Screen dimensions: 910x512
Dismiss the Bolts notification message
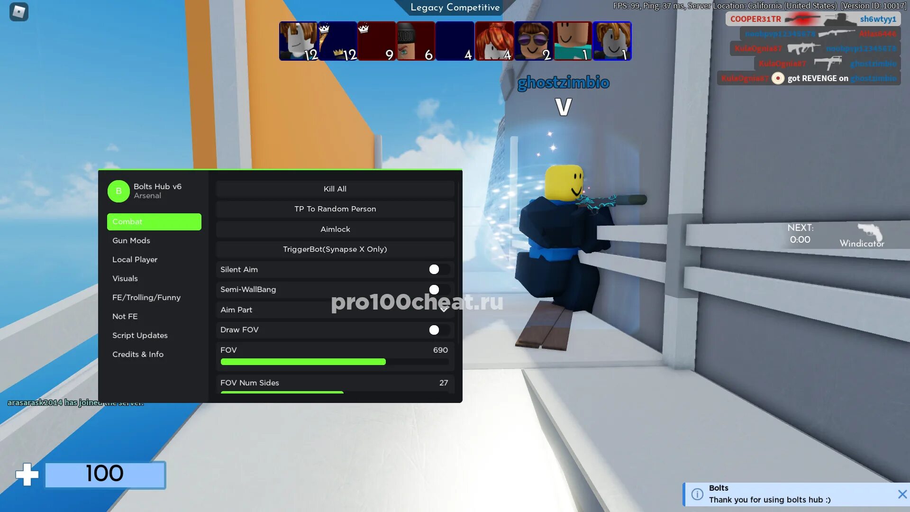[902, 494]
